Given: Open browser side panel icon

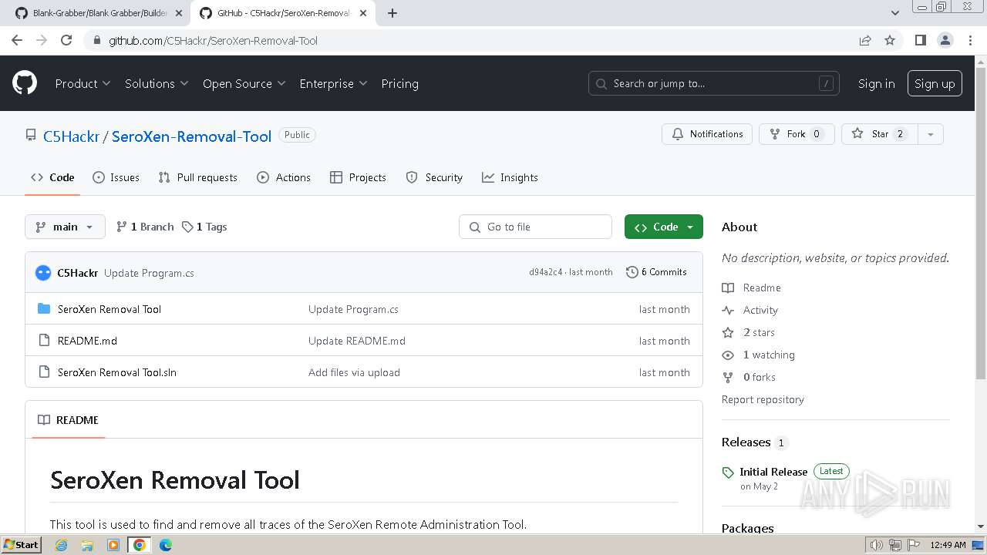Looking at the screenshot, I should 920,40.
